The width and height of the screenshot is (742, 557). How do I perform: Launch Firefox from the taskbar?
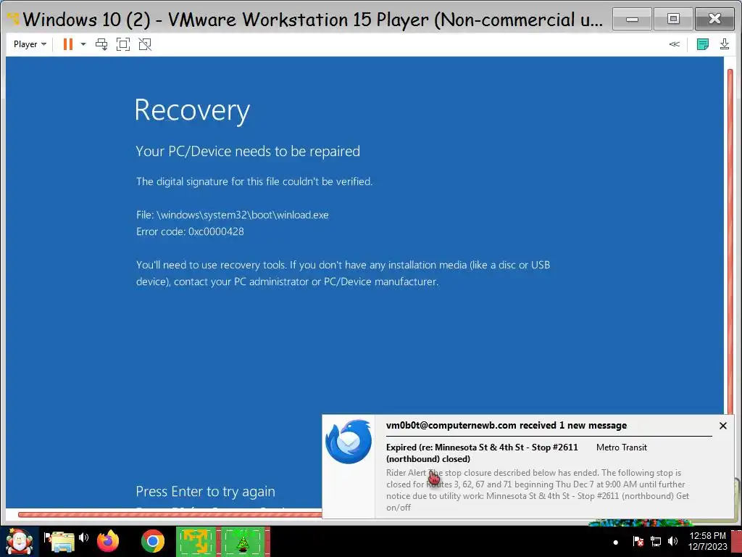(x=108, y=541)
